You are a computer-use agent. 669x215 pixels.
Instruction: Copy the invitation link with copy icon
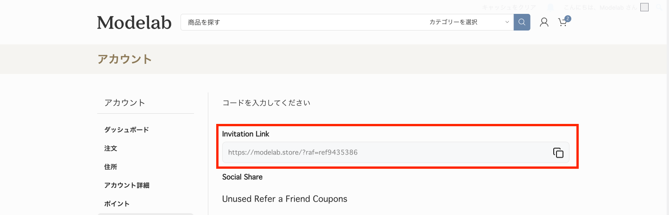coord(558,153)
